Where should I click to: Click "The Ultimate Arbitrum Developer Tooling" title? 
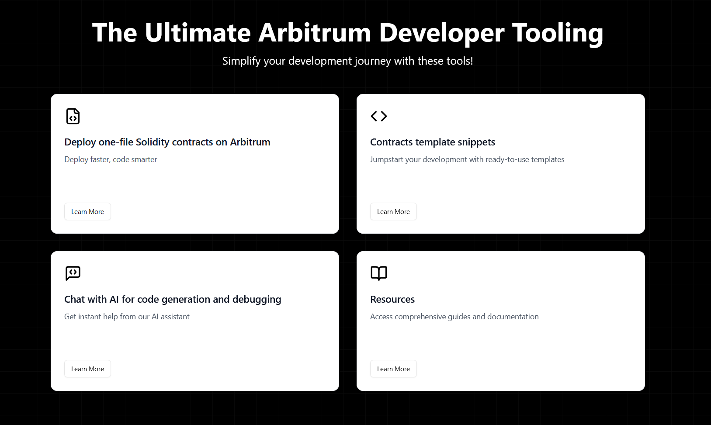347,33
